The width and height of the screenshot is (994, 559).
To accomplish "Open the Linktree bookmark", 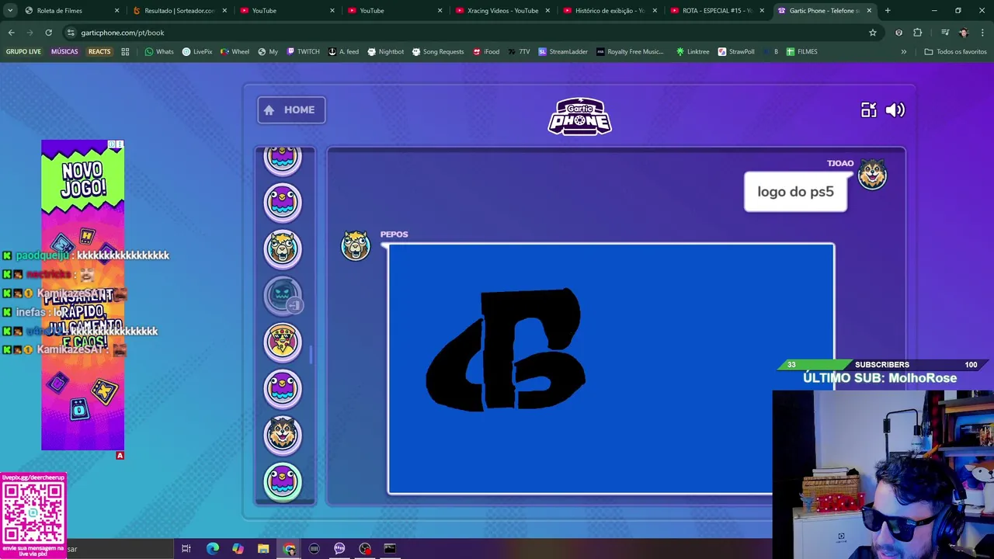I will (692, 52).
